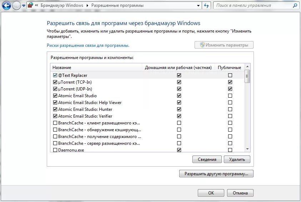Click the search magnifier icon

(x=295, y=5)
